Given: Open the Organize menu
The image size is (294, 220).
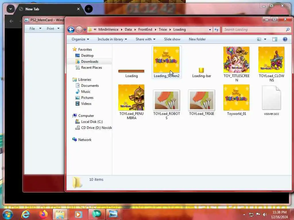Looking at the screenshot, I should click(80, 39).
